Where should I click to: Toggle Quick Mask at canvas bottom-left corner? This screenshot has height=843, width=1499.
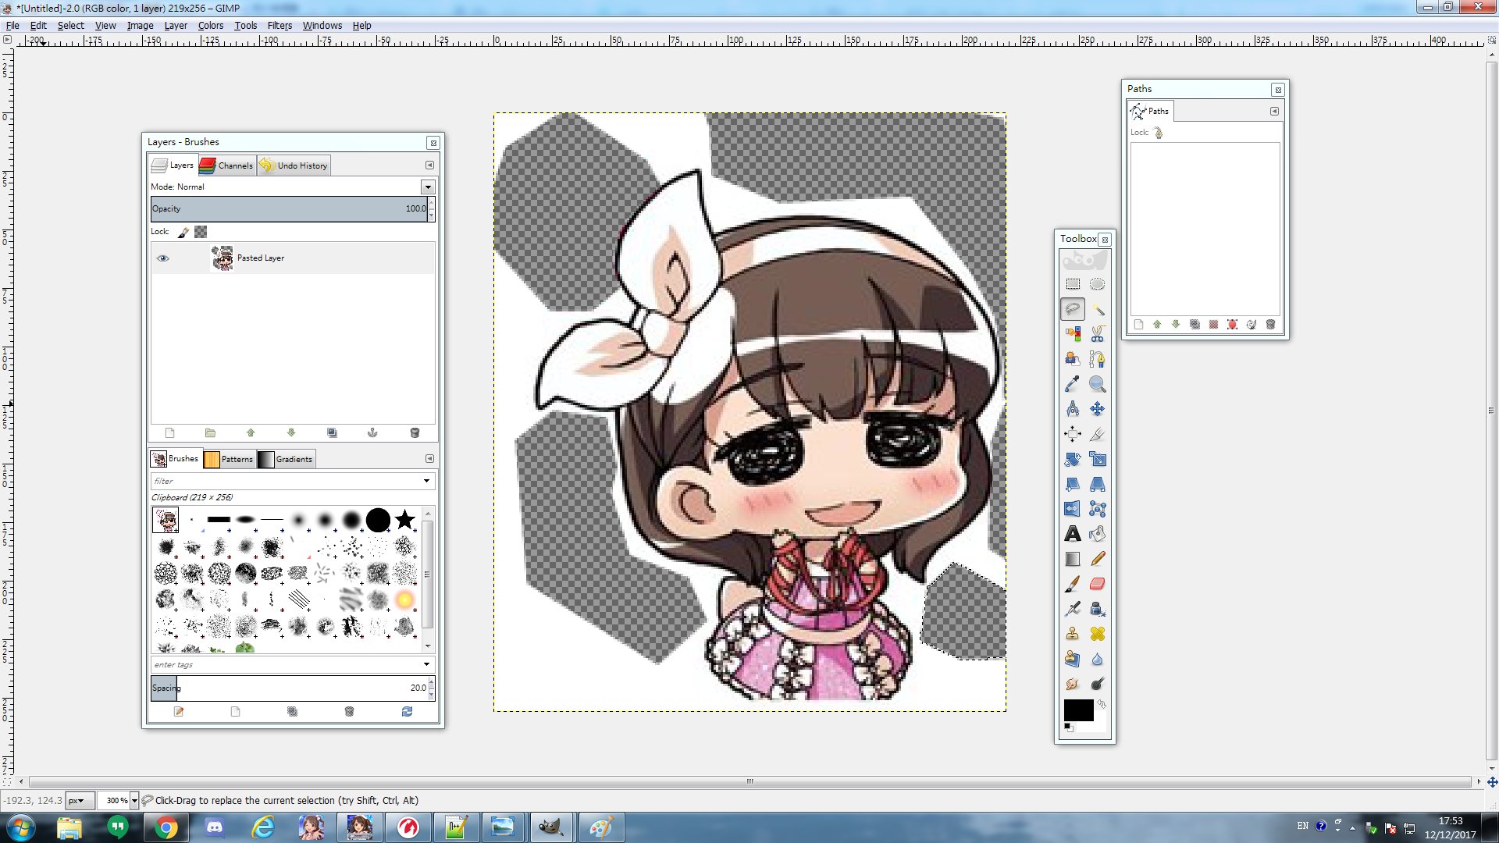click(x=8, y=781)
